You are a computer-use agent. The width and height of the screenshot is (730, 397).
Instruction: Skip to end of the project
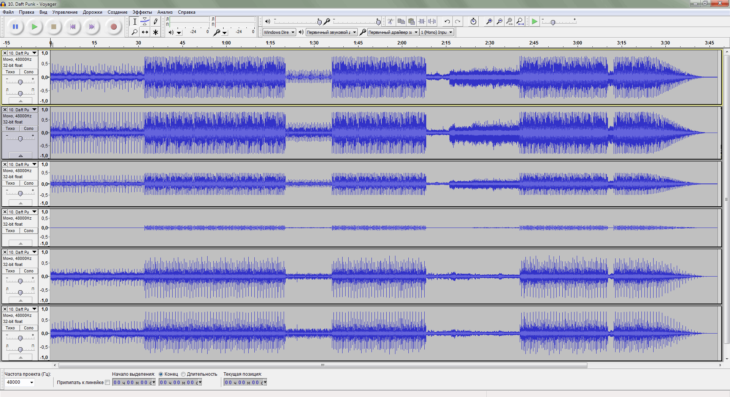(x=92, y=27)
